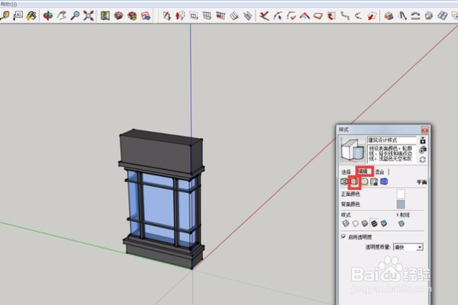Activate the Orbit tool
This screenshot has height=305, width=458.
click(48, 15)
